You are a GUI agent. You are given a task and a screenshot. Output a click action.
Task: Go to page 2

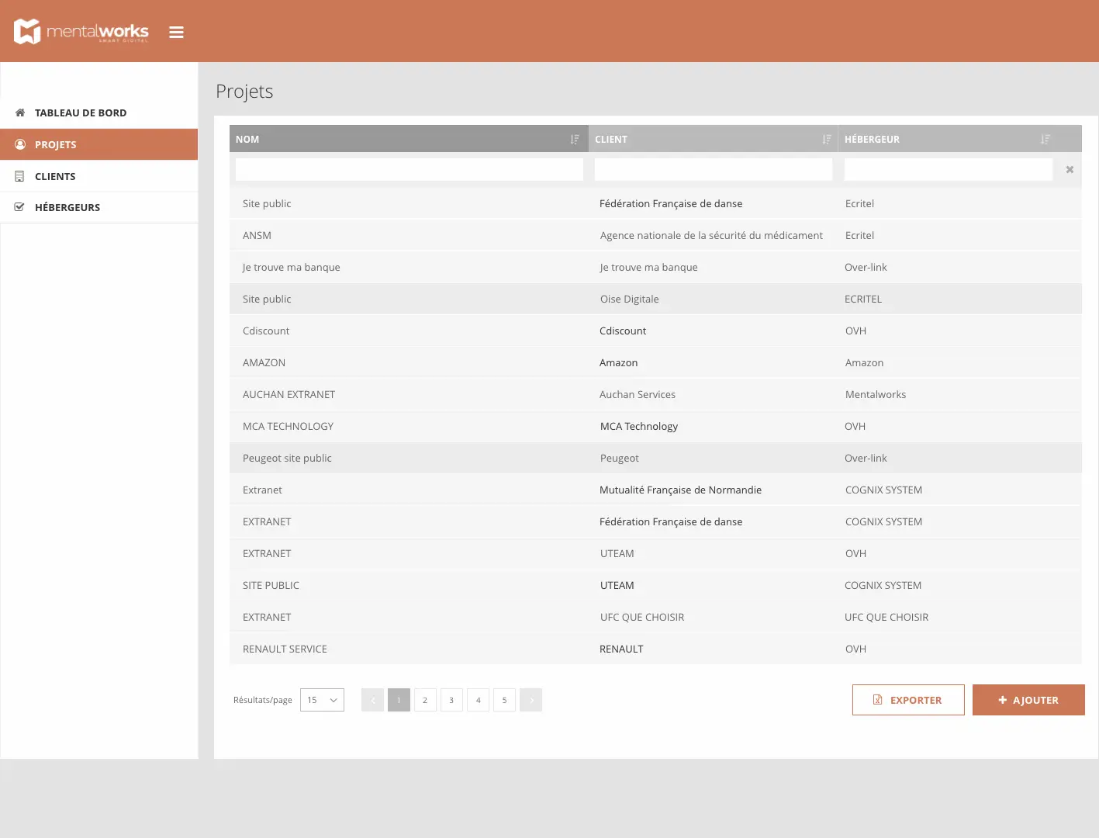coord(425,700)
